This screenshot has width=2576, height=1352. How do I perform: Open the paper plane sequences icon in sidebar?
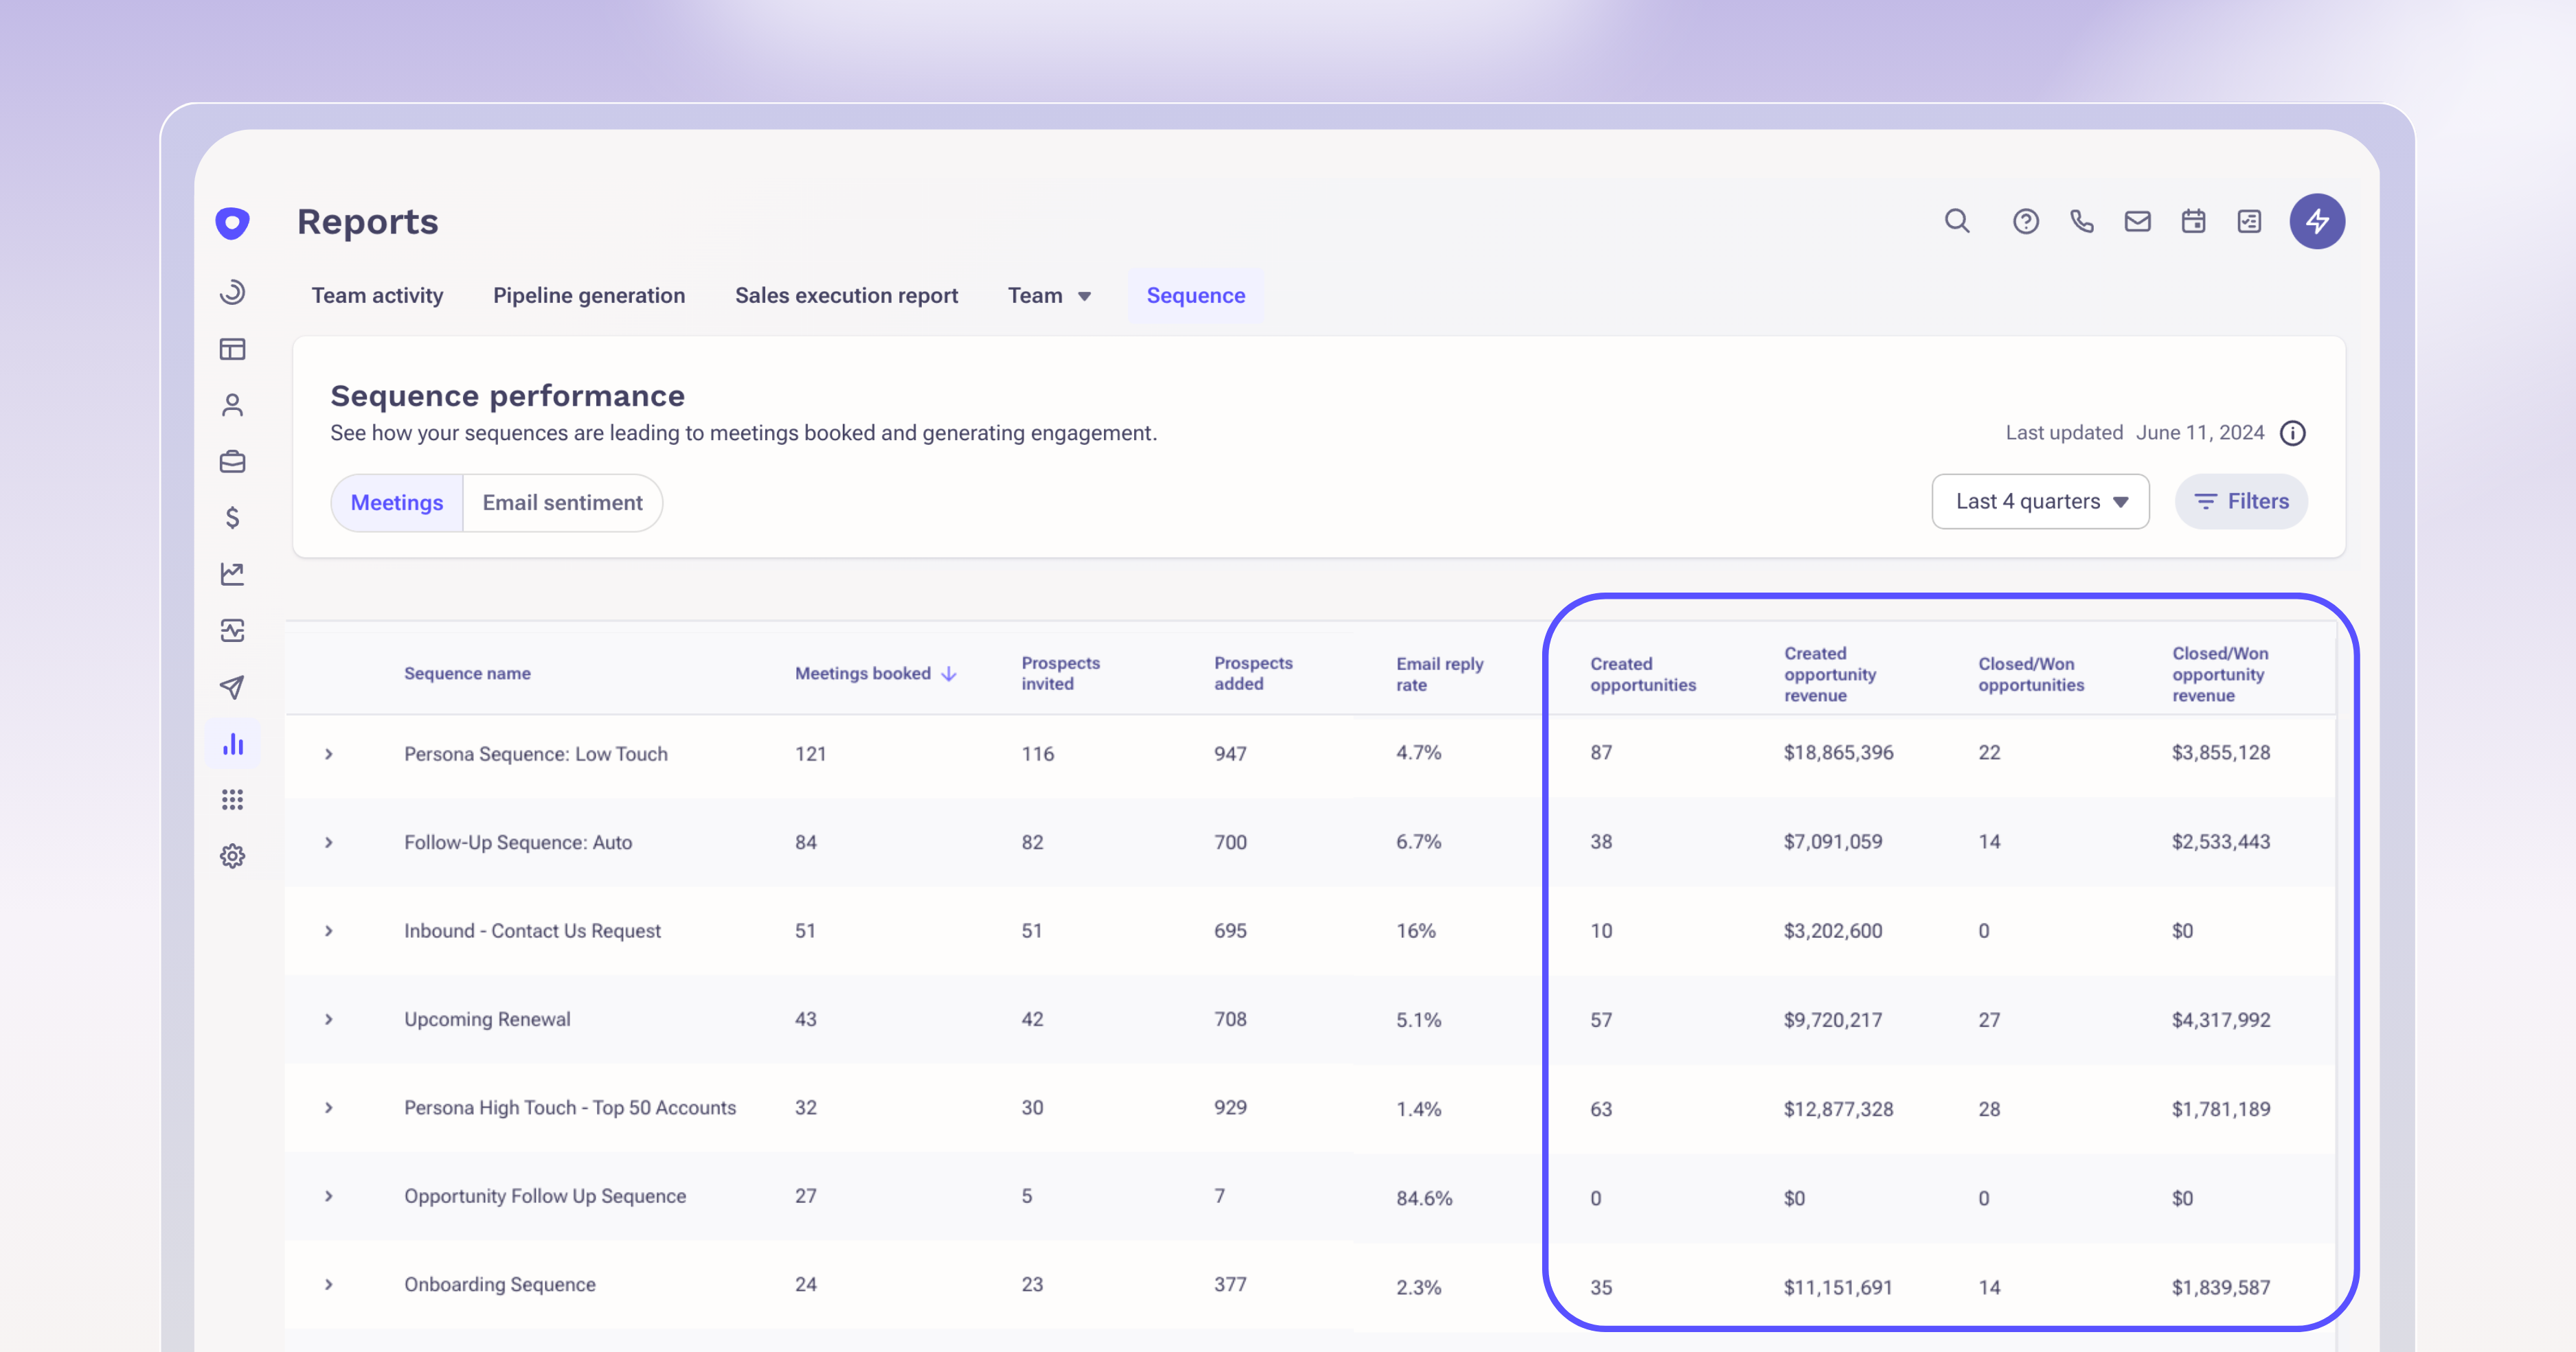click(x=232, y=687)
